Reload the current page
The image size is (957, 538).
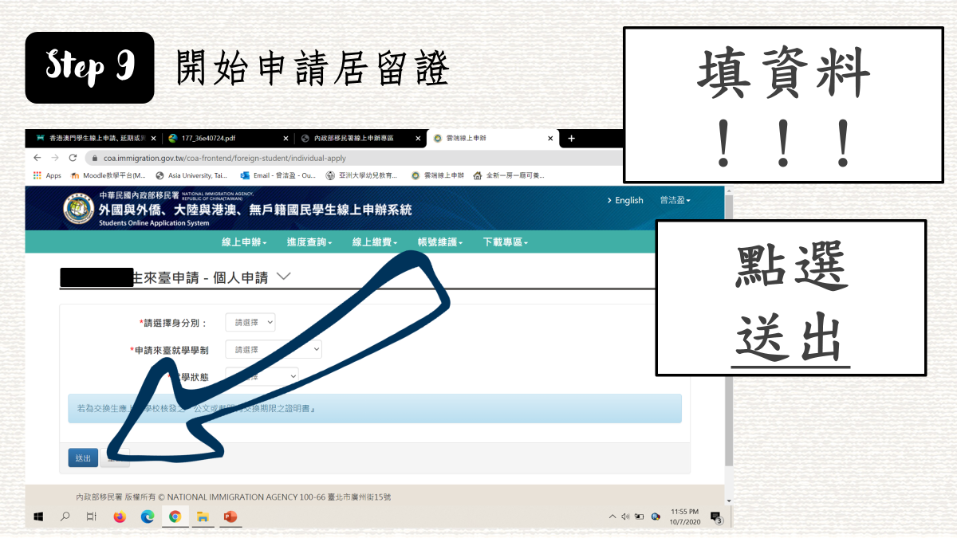pos(71,156)
